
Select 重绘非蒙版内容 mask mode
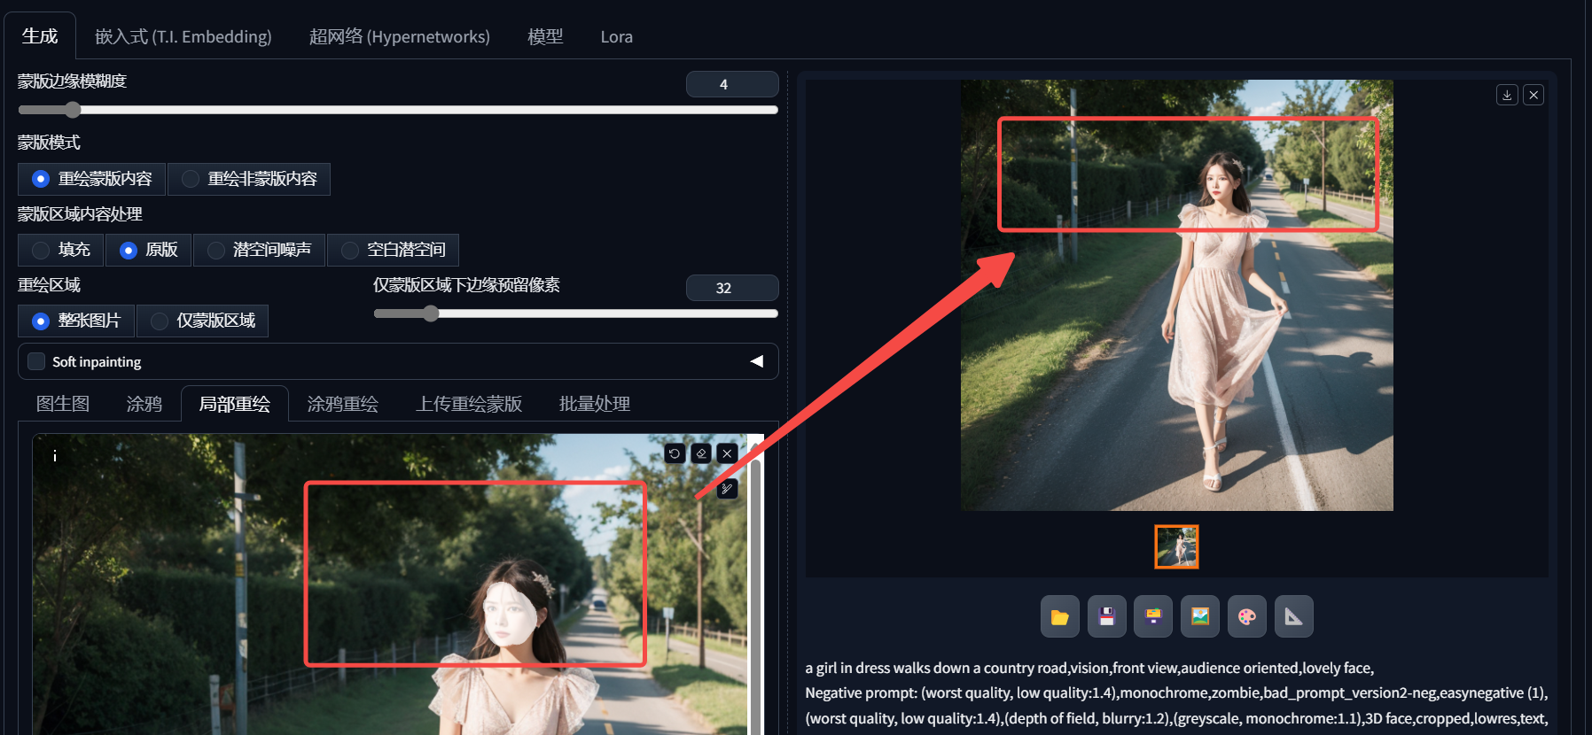coord(249,179)
